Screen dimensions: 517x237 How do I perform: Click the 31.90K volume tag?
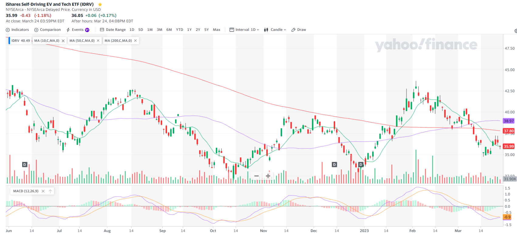pos(510,179)
